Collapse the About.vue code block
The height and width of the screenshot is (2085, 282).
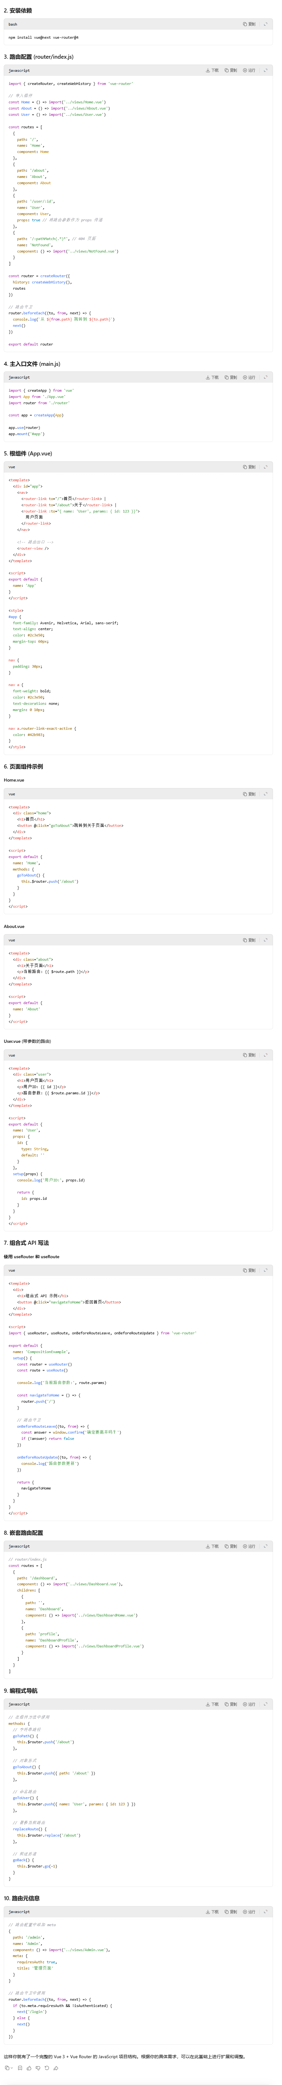click(265, 940)
